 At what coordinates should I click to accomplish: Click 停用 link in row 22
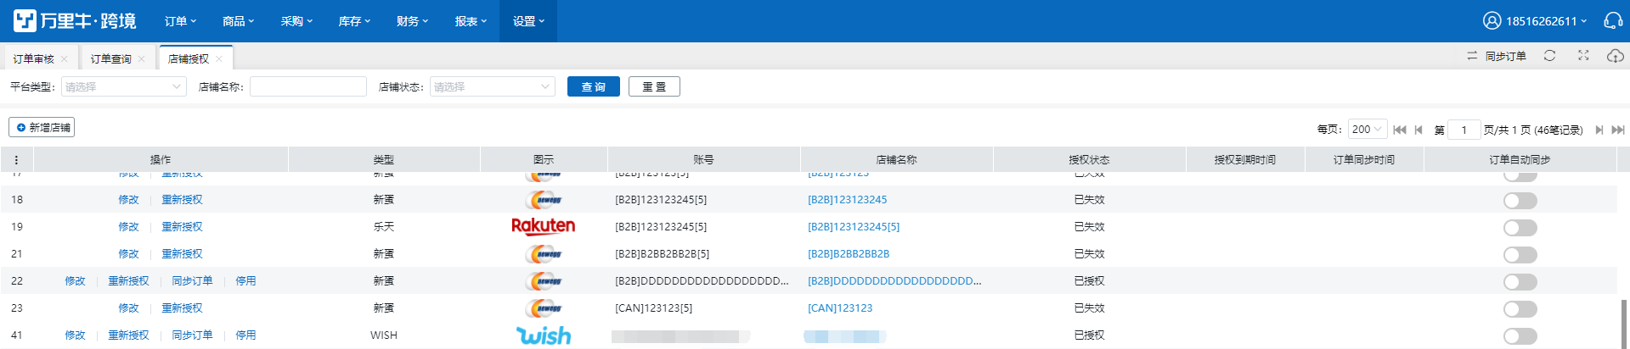(x=245, y=281)
